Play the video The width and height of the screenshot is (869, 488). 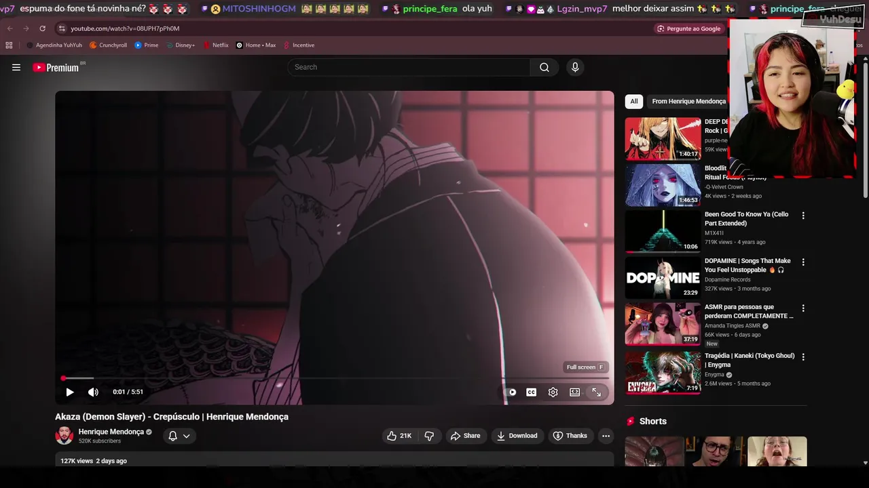click(x=69, y=392)
